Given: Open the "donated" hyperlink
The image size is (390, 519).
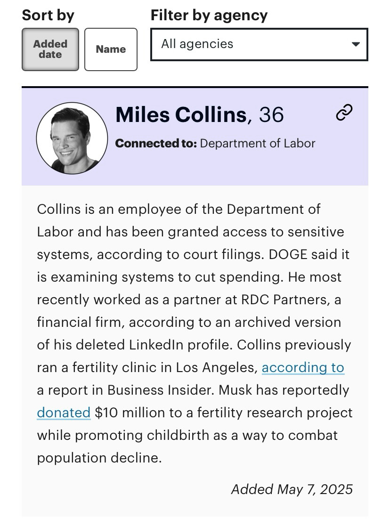Looking at the screenshot, I should [64, 413].
